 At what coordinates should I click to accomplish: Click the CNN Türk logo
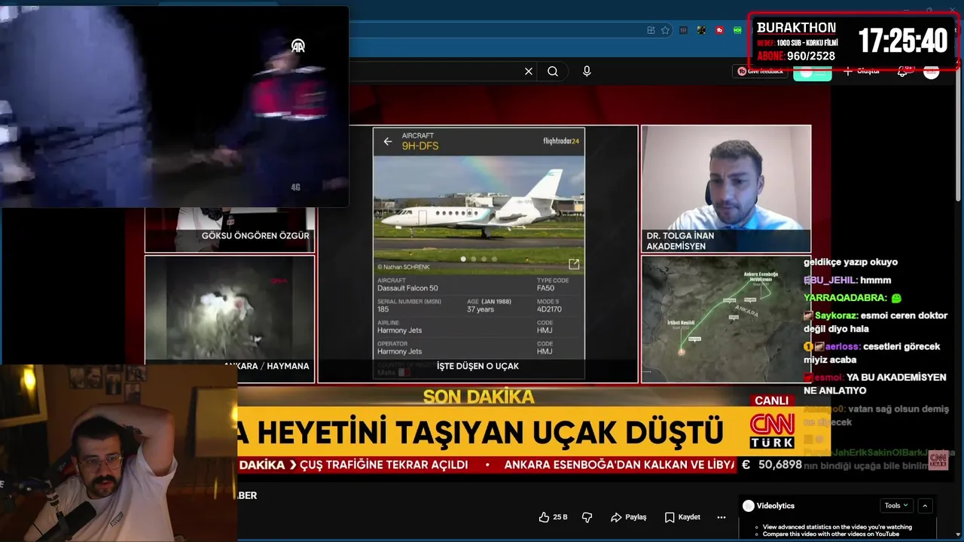point(771,432)
